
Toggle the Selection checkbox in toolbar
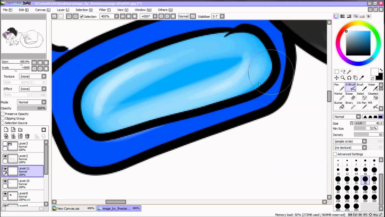click(x=82, y=16)
